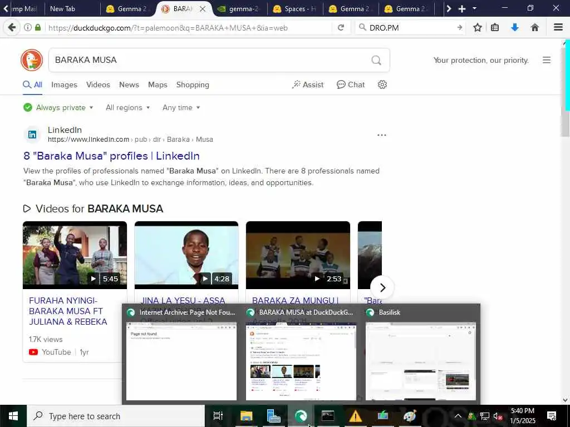The image size is (570, 427).
Task: Open File Explorer from the taskbar
Action: (246, 416)
